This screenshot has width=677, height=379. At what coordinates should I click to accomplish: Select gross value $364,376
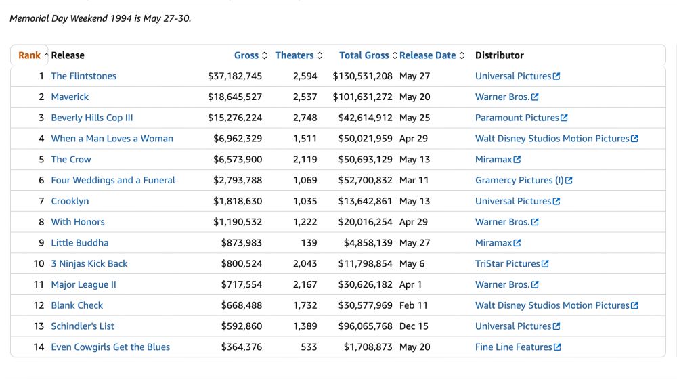(242, 347)
